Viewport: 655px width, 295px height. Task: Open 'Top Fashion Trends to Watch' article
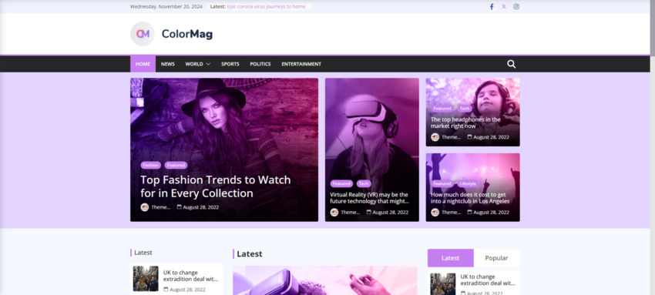[x=216, y=186]
